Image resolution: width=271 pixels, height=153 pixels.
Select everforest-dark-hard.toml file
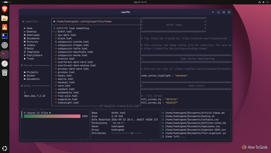coord(76,62)
